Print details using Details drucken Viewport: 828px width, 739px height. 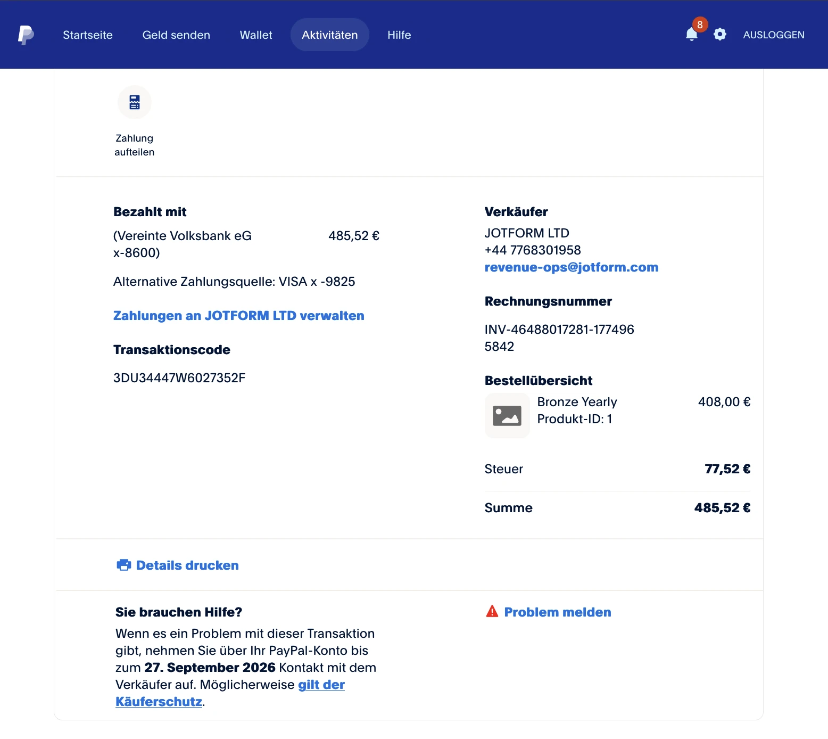click(x=187, y=565)
